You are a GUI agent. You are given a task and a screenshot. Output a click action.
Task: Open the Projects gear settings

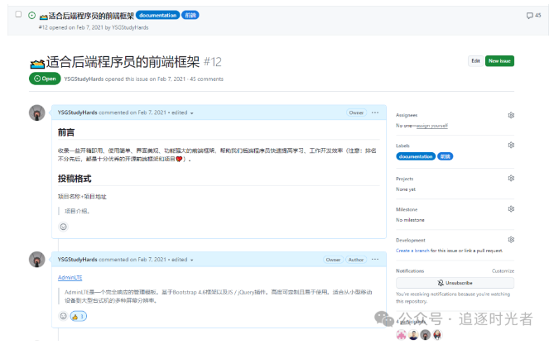[511, 178]
